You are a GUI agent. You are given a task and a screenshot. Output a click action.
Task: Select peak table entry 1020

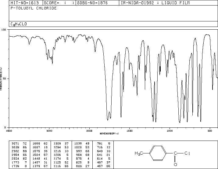coord(78,147)
